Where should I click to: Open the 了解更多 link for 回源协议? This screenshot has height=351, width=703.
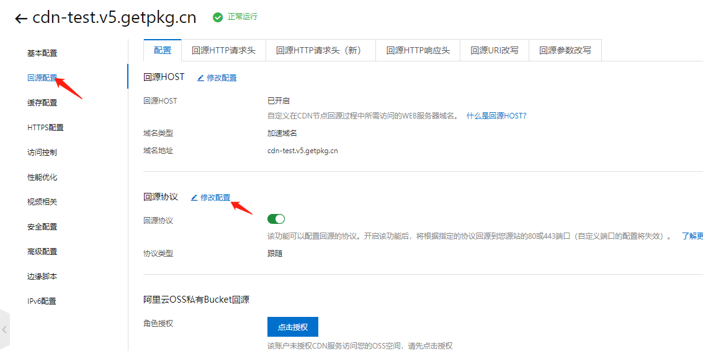692,236
